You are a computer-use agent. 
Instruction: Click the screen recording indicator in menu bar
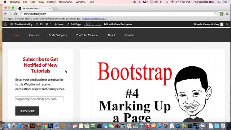[134, 2]
